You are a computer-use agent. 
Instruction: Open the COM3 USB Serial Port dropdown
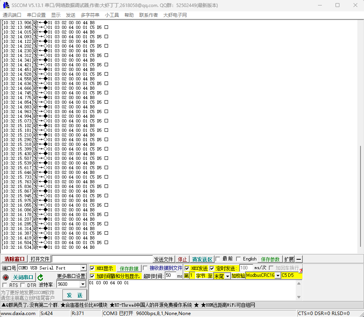coord(83,268)
